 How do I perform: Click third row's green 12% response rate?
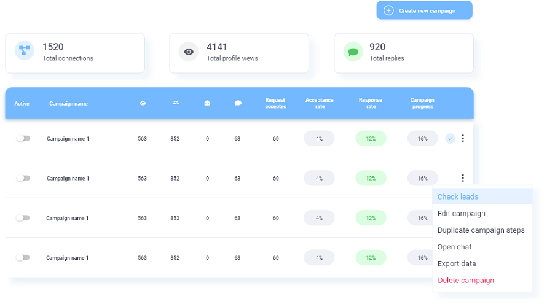(371, 218)
